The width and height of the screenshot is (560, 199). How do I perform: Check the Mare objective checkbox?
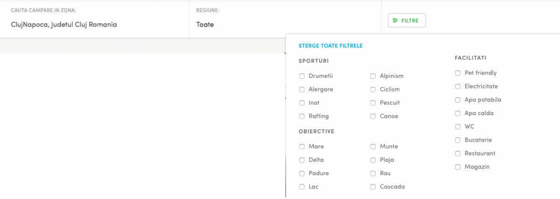302,147
